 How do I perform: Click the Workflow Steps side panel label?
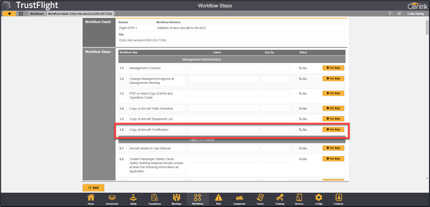tap(98, 52)
